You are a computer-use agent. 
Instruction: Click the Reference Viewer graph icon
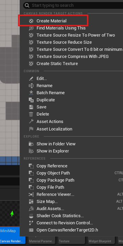point(31,194)
